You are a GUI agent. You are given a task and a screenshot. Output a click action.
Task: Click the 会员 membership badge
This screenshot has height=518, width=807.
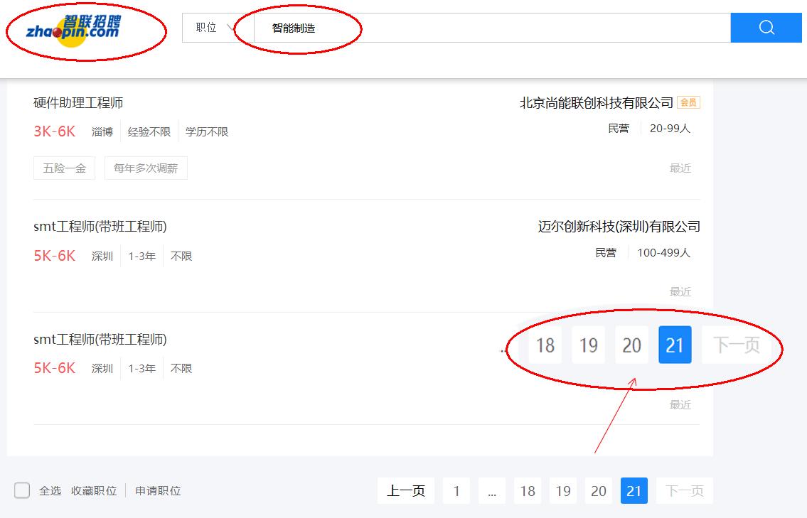[687, 102]
